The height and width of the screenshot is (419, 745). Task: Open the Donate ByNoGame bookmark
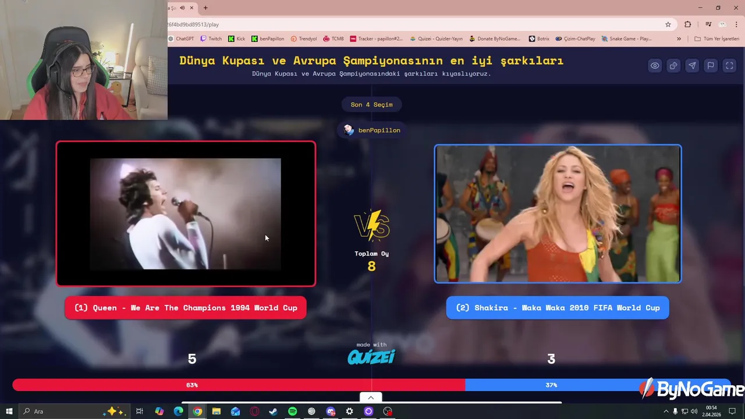click(x=495, y=39)
